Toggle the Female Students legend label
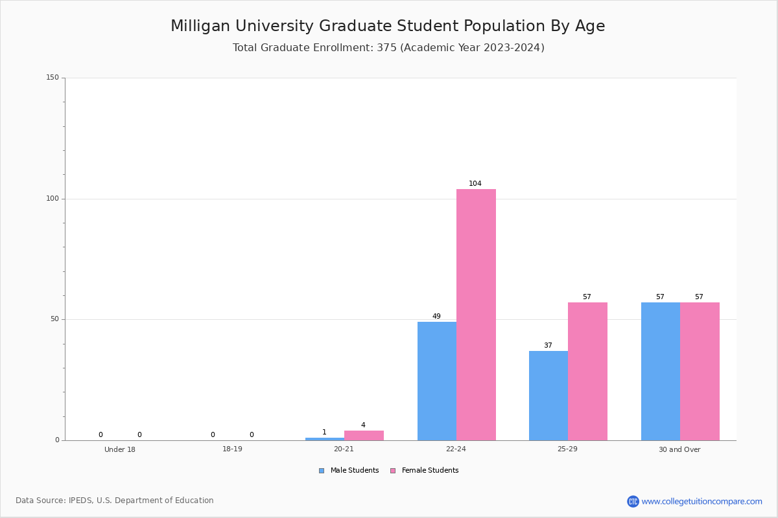This screenshot has width=778, height=518. [430, 471]
